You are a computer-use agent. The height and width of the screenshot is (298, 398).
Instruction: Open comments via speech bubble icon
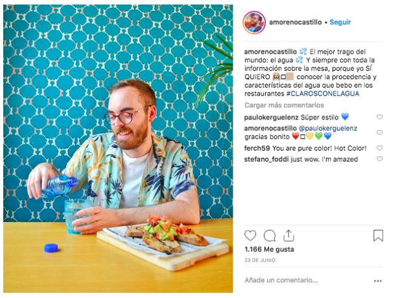(270, 236)
